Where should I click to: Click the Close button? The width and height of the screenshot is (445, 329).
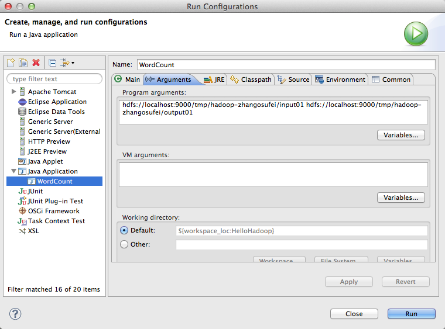coord(354,314)
